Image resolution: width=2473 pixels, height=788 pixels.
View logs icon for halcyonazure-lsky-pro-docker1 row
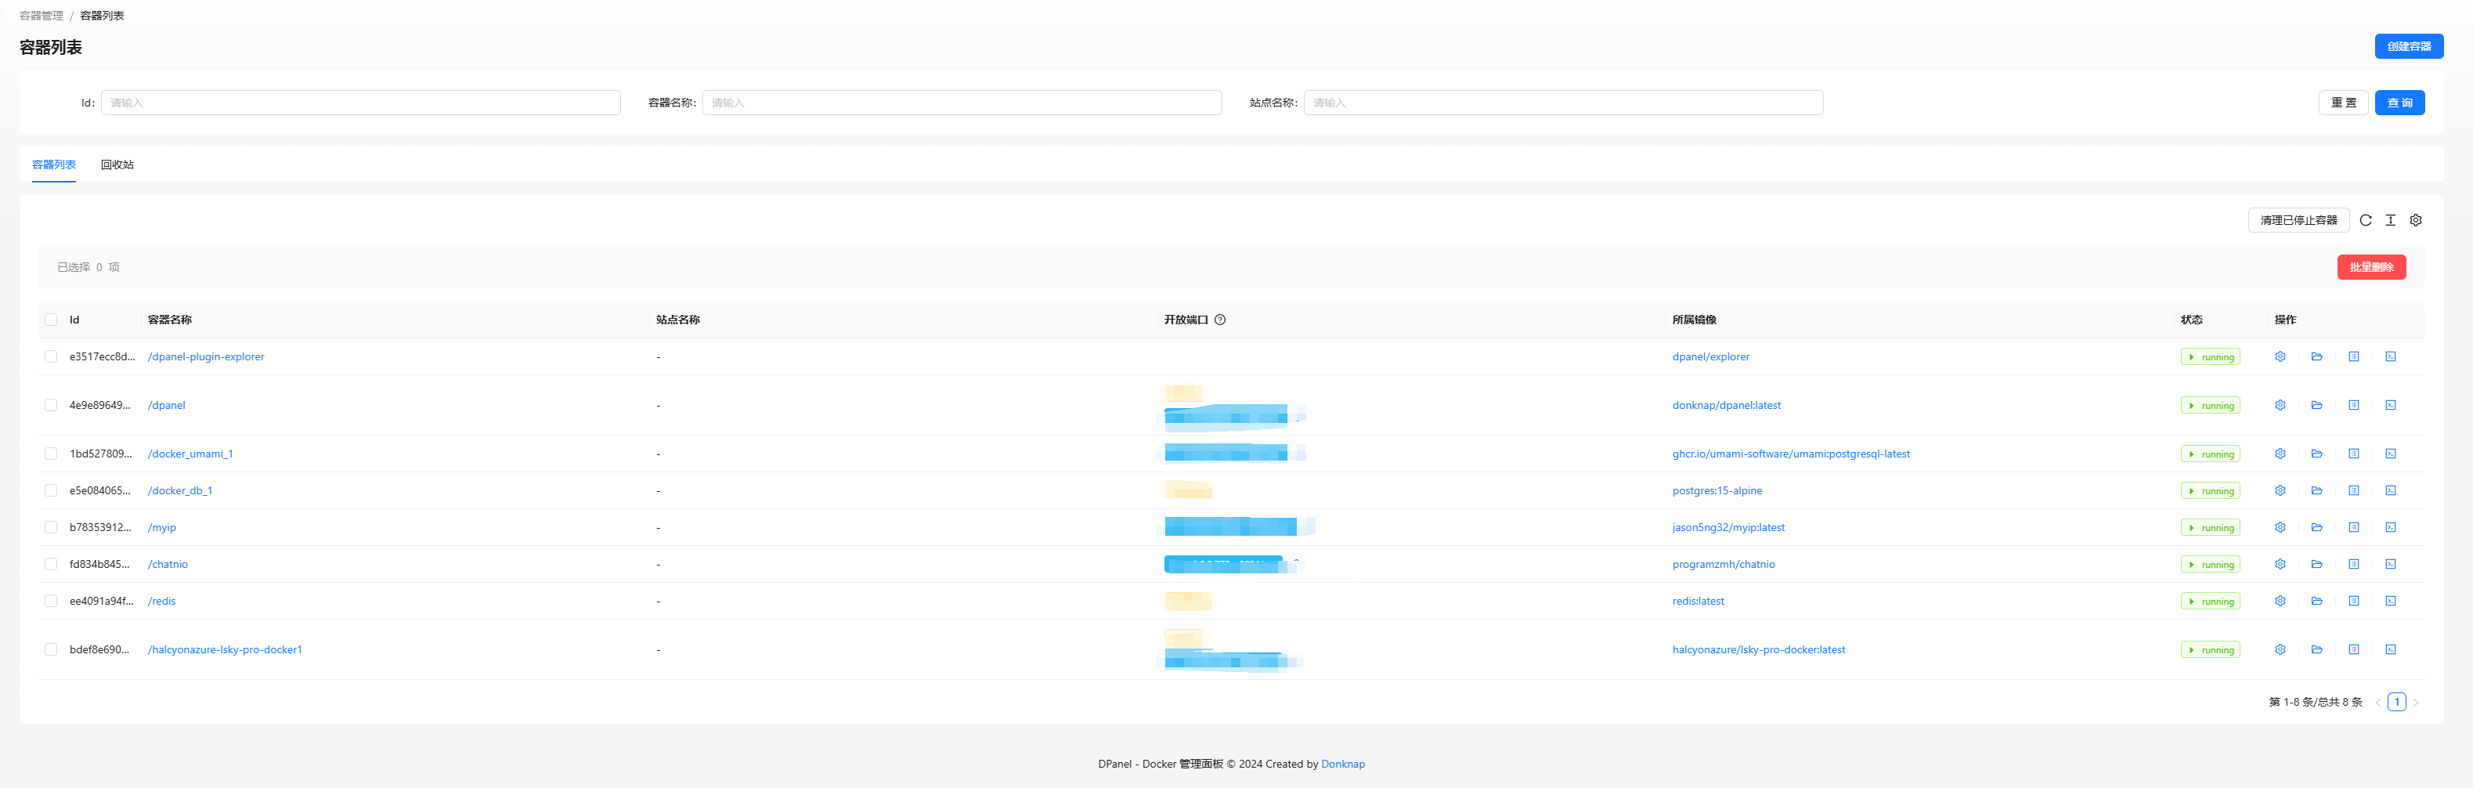pos(2354,650)
